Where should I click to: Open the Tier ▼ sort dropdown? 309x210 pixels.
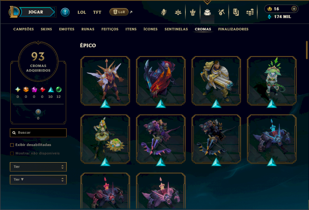[38, 180]
